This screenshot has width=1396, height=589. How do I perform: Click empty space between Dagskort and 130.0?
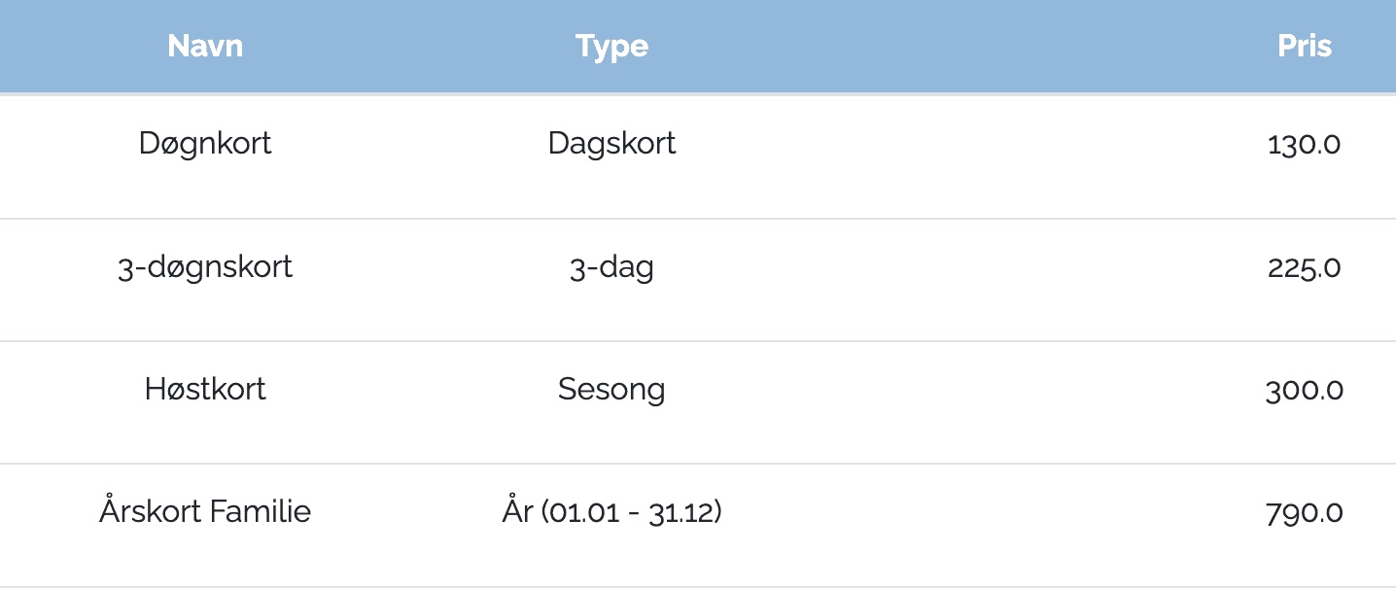click(972, 145)
